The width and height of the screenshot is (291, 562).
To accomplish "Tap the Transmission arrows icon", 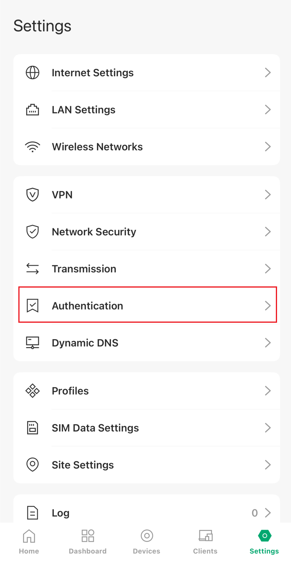I will 32,269.
